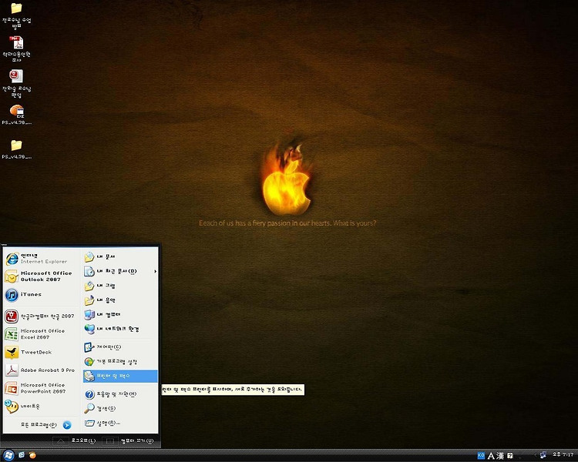Toggle the A input mode indicator
The width and height of the screenshot is (578, 462).
coord(491,456)
